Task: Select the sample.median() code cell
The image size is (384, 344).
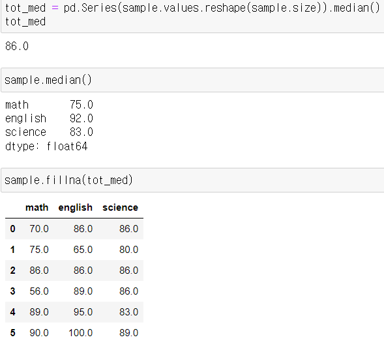Action: click(x=192, y=80)
